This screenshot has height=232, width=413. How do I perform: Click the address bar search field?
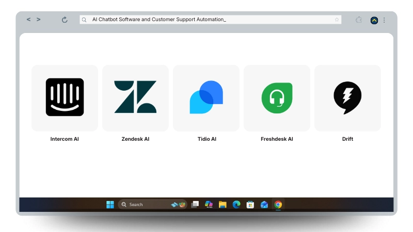(x=211, y=20)
